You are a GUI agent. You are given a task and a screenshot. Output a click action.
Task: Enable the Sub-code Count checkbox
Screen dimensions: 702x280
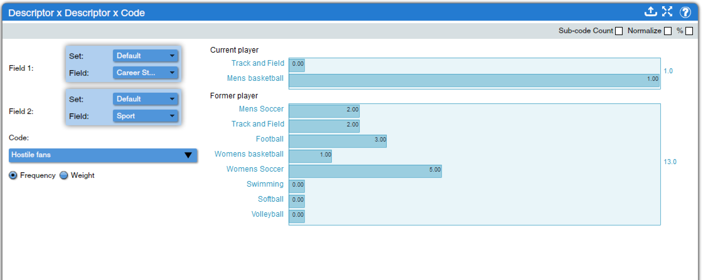tap(619, 31)
